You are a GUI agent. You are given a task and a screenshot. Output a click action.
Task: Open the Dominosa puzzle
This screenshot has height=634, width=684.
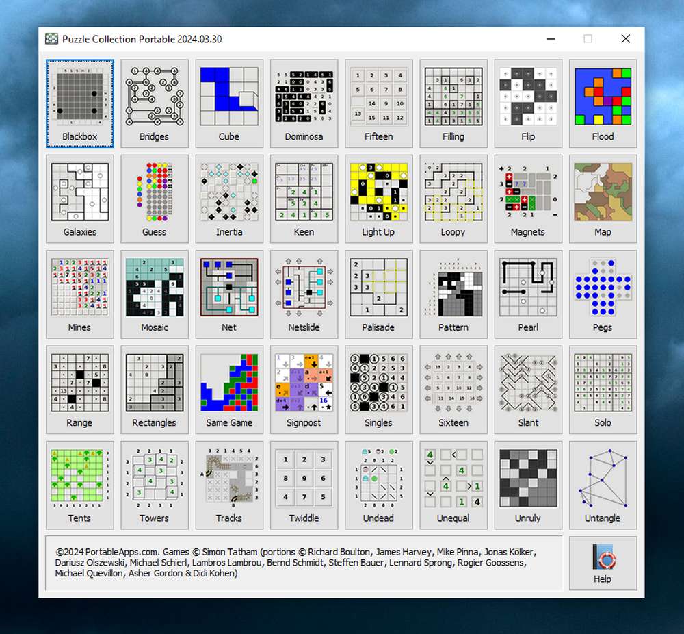click(x=304, y=103)
